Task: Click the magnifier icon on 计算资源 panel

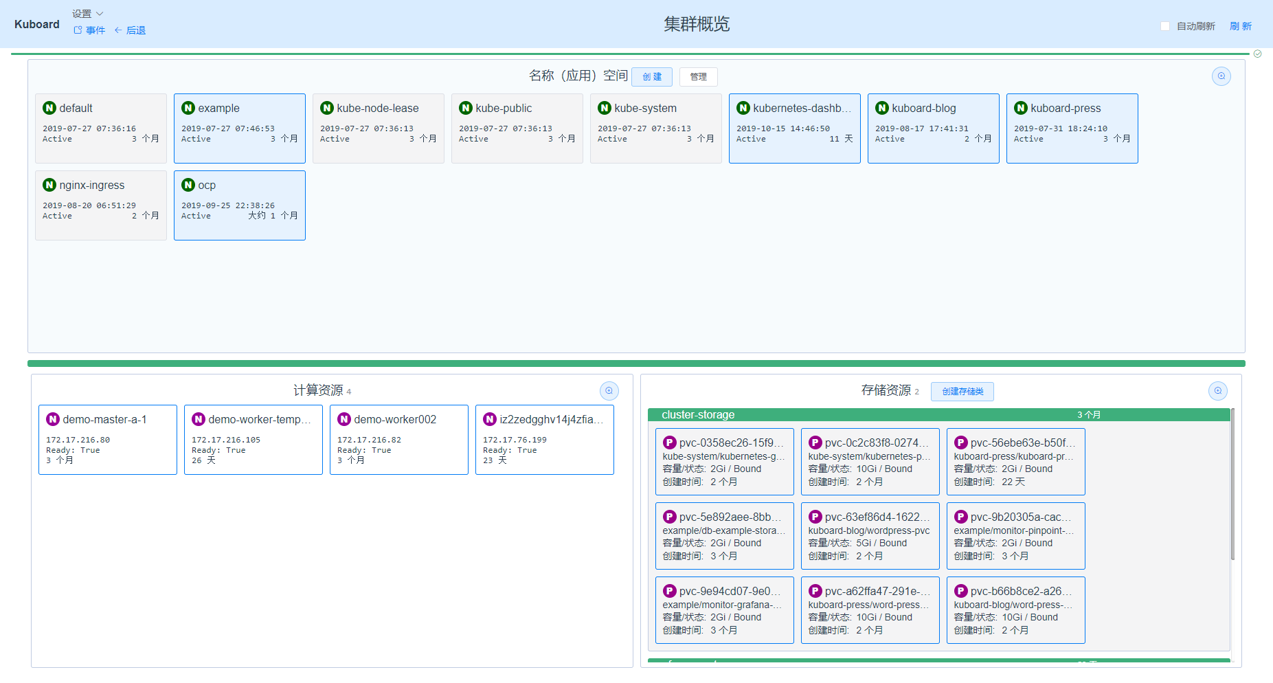Action: pyautogui.click(x=609, y=390)
